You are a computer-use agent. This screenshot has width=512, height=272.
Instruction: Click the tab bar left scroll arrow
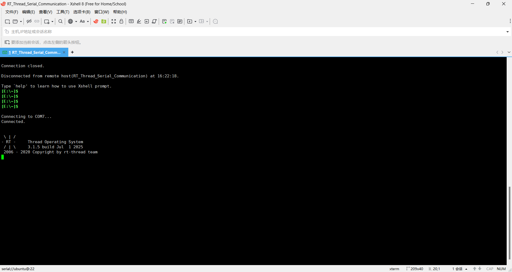pos(497,52)
